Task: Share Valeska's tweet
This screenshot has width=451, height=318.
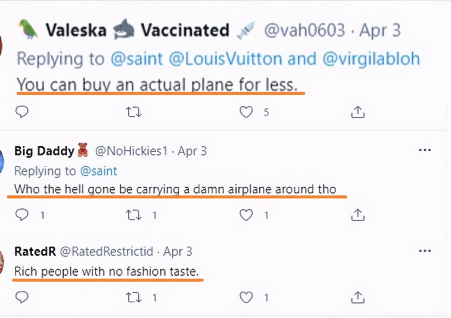Action: [358, 112]
